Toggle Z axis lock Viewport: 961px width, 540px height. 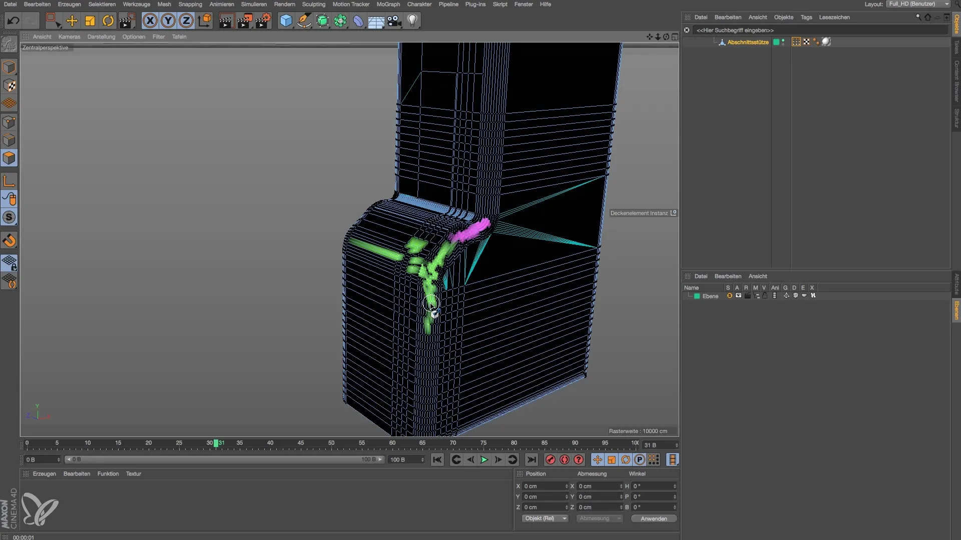pos(186,20)
